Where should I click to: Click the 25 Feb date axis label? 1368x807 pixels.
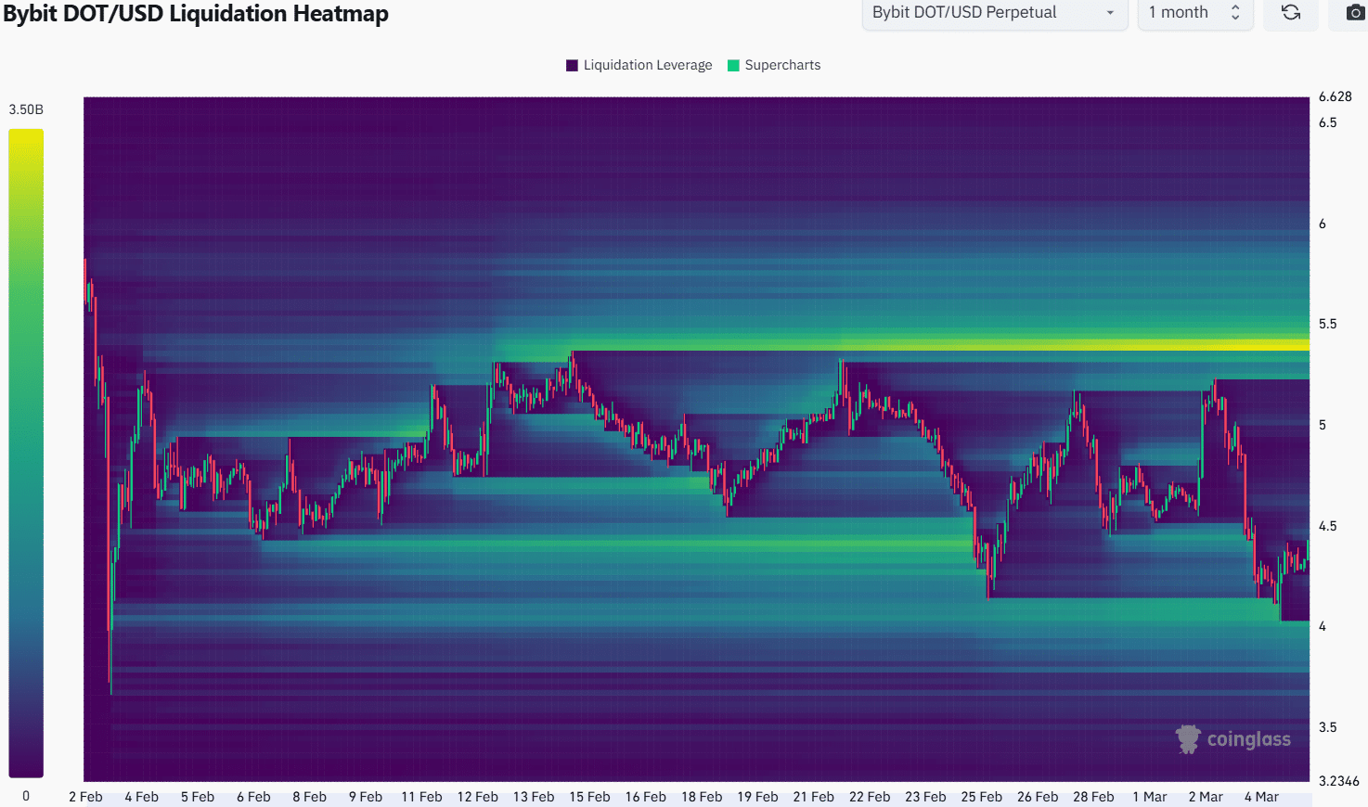(x=982, y=797)
